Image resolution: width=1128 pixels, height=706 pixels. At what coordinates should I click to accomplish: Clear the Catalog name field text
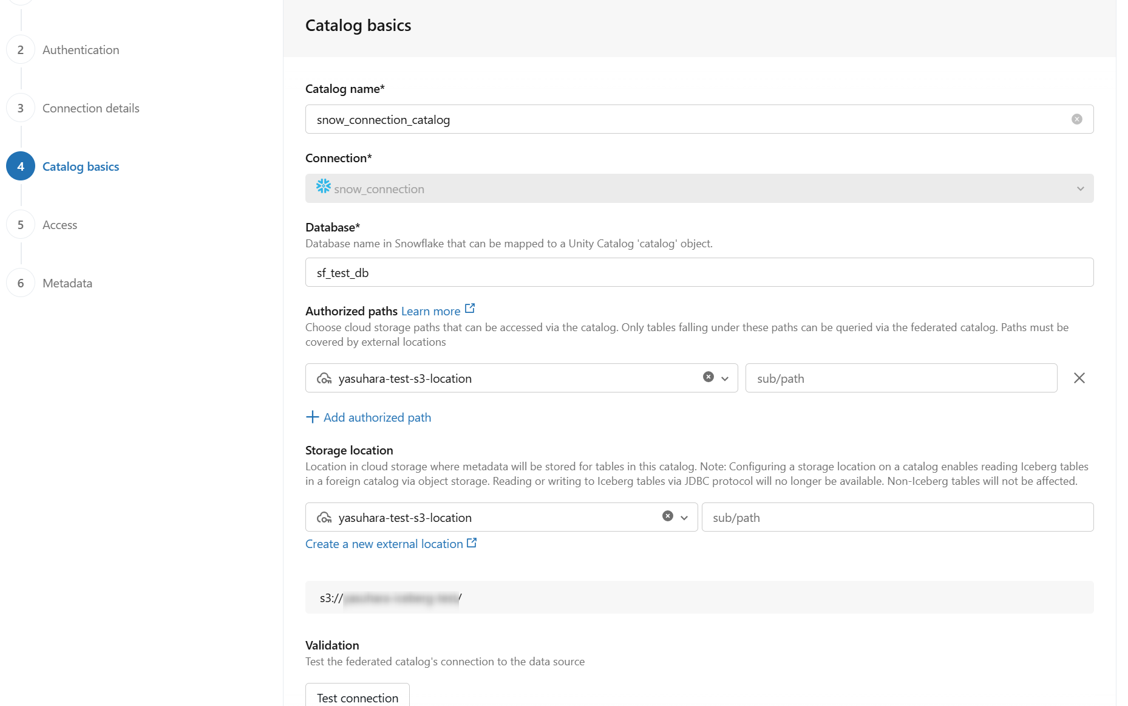point(1076,119)
